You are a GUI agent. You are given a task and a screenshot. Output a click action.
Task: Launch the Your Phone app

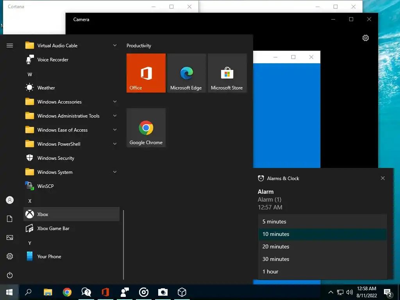[71, 256]
